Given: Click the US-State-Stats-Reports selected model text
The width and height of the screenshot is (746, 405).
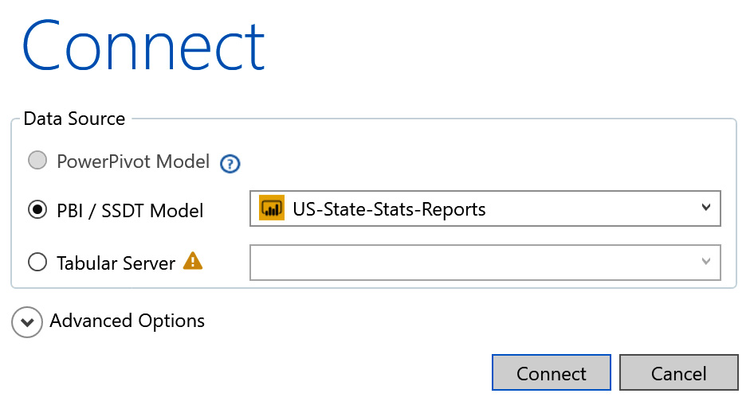Looking at the screenshot, I should 389,210.
